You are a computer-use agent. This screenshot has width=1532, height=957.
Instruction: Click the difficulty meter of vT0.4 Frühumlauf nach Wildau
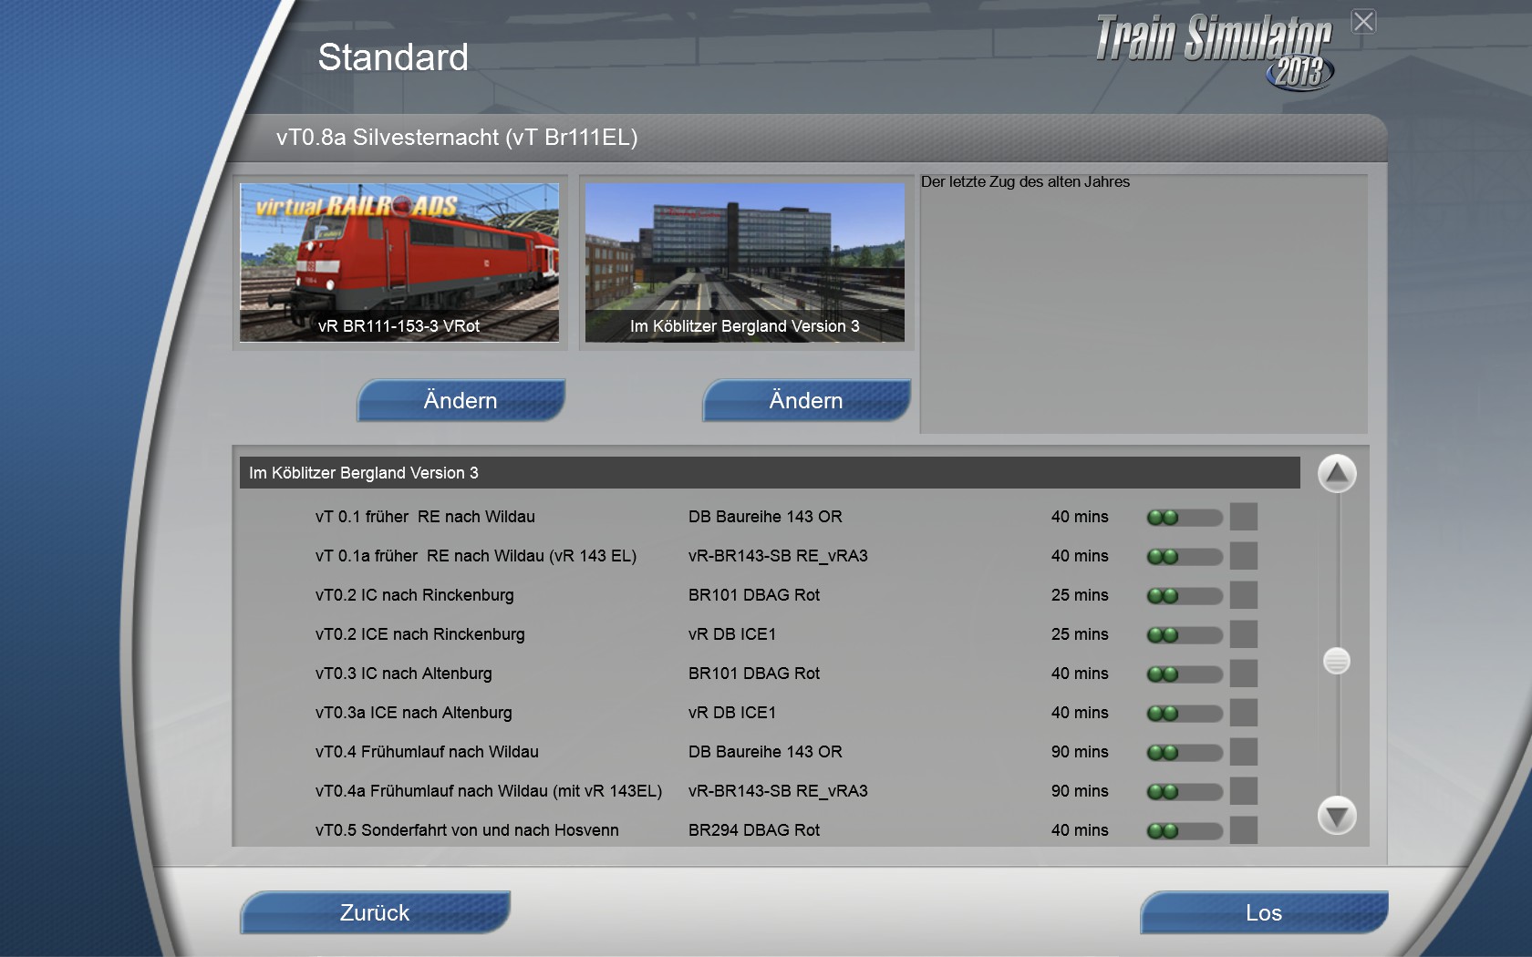pyautogui.click(x=1185, y=753)
